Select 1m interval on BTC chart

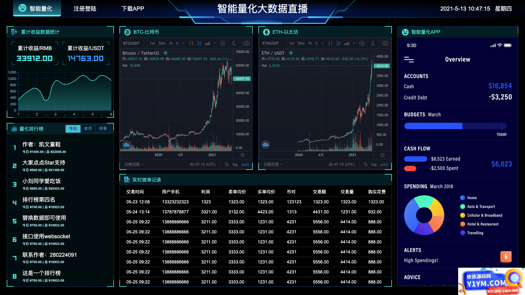pyautogui.click(x=152, y=43)
